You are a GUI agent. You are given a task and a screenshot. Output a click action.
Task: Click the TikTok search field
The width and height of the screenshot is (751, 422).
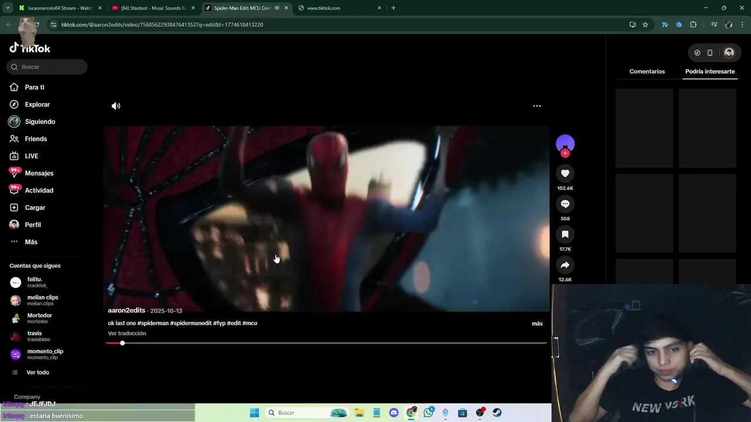point(47,67)
